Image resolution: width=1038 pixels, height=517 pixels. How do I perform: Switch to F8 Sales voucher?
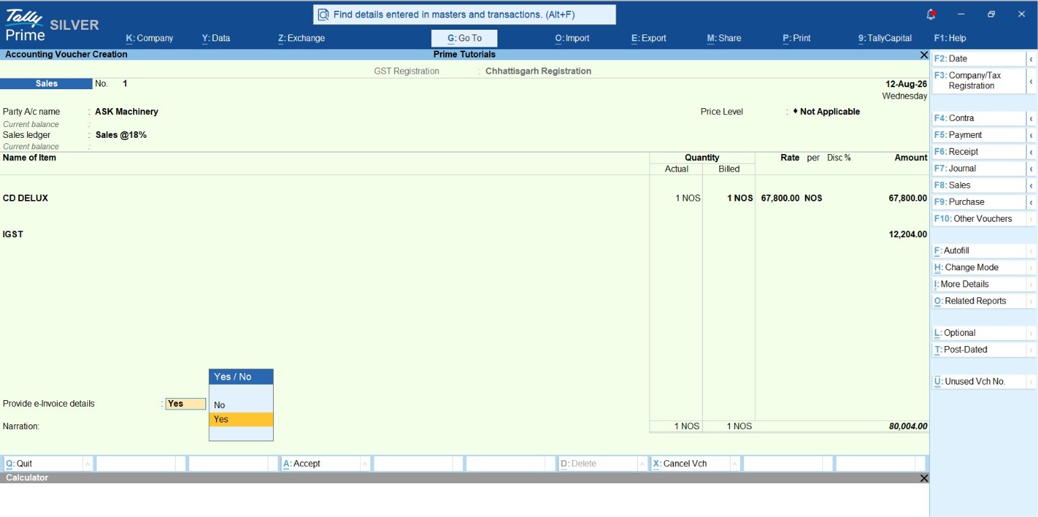click(979, 185)
